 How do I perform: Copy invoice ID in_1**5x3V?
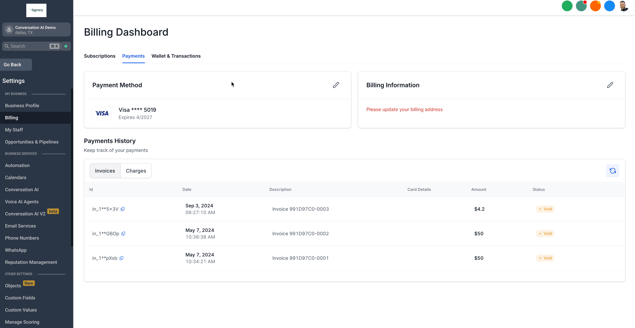coord(123,209)
